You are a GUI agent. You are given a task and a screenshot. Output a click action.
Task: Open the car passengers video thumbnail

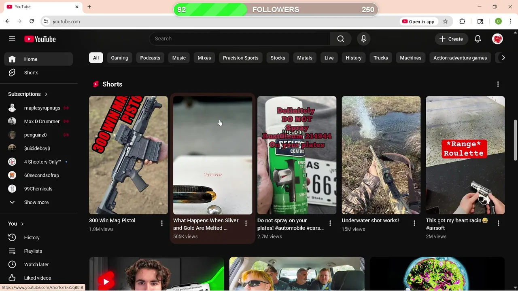[297, 274]
